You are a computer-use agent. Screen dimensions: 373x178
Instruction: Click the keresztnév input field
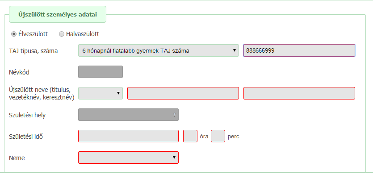pos(299,93)
